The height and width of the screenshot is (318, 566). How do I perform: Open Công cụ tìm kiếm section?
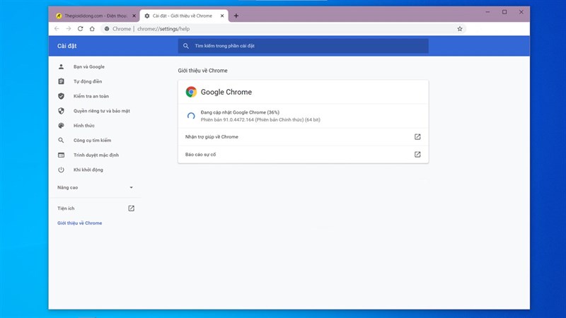[92, 140]
